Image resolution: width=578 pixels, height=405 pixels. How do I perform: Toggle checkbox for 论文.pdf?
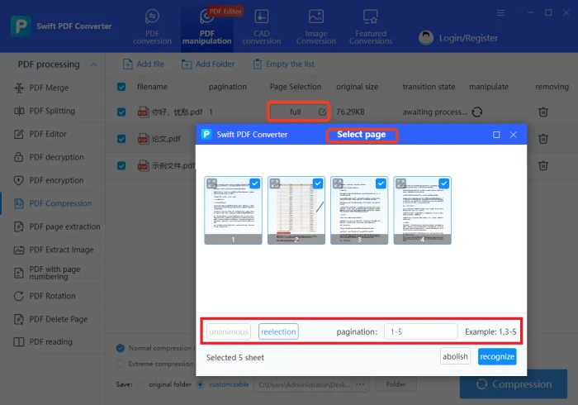pos(121,139)
